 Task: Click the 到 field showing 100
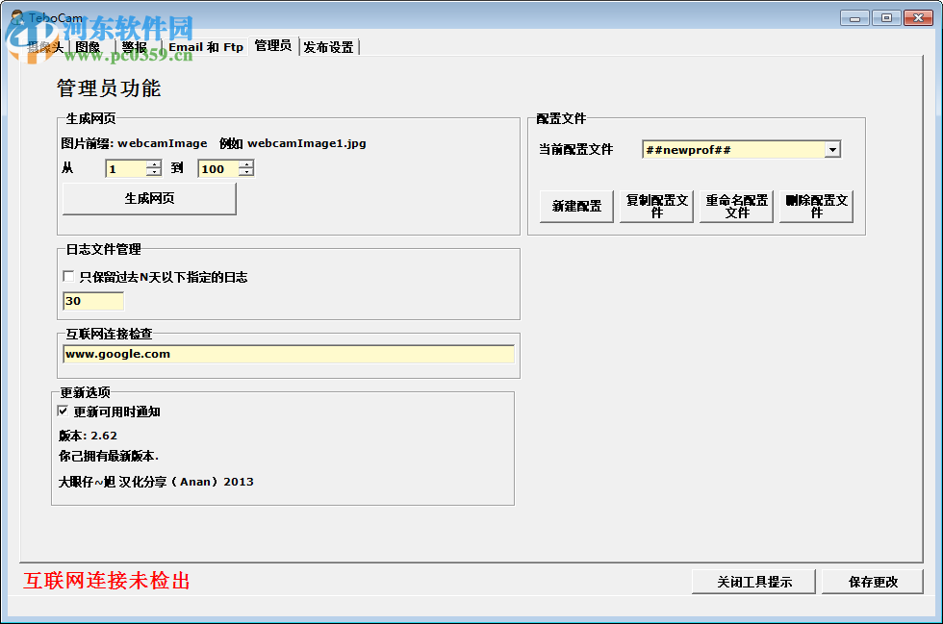click(x=218, y=169)
